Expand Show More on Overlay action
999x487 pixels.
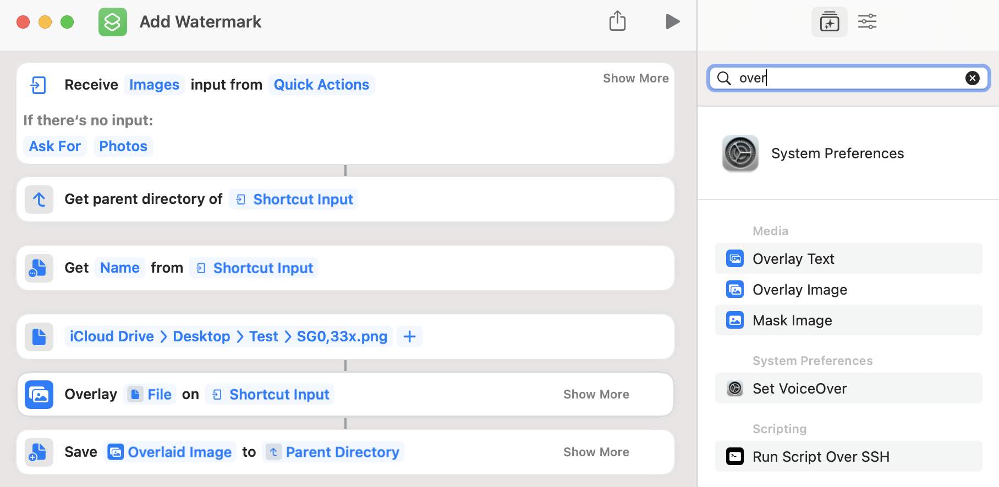[596, 395]
